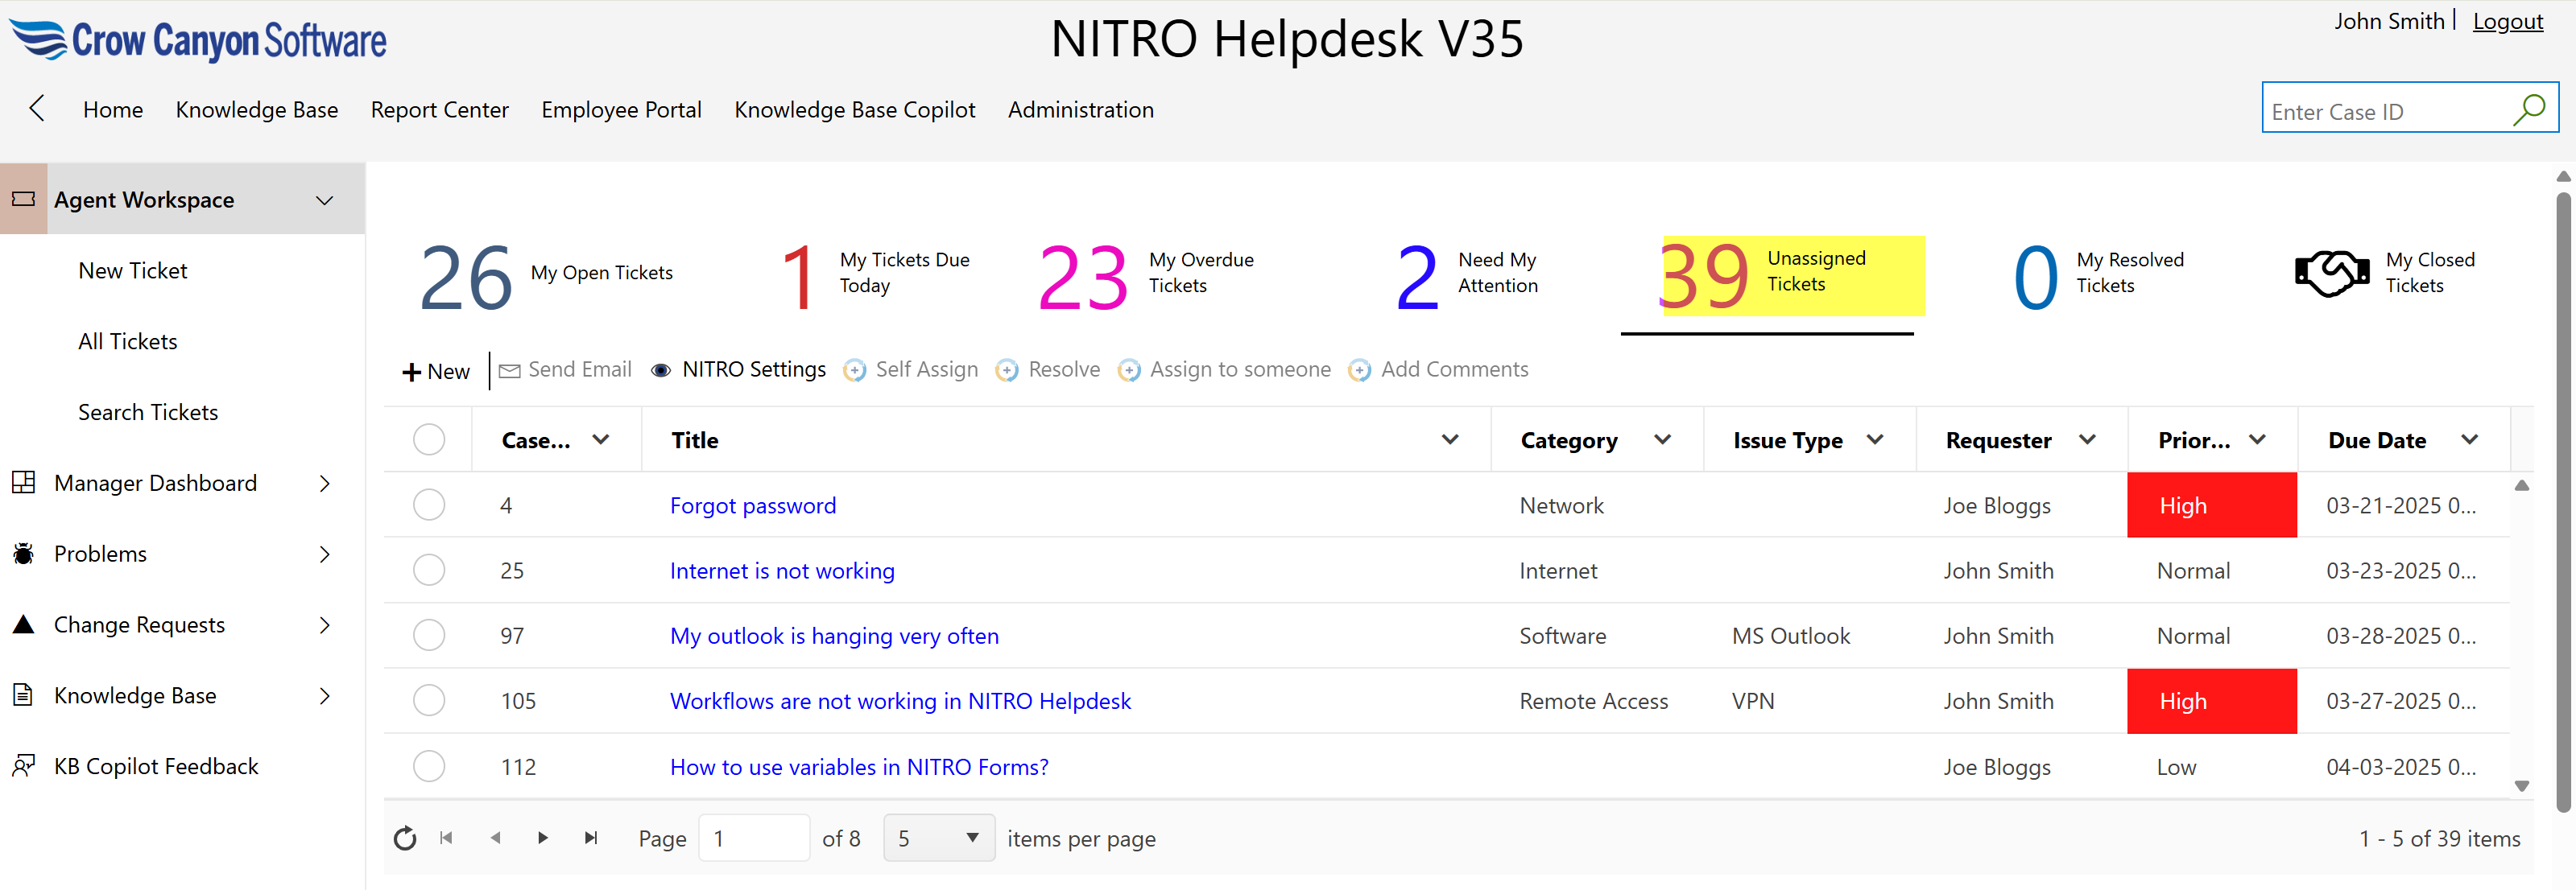Toggle the select-all checkbox in the header
This screenshot has width=2576, height=890.
click(429, 439)
